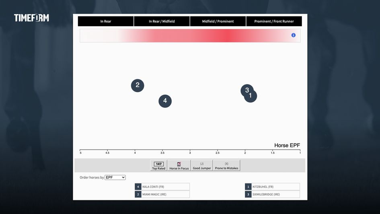Select the In Rear tab
The height and width of the screenshot is (214, 380).
click(x=106, y=21)
